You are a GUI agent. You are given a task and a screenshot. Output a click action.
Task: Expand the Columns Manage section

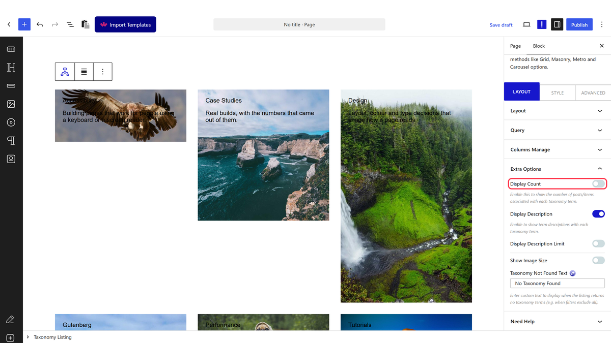[558, 149]
